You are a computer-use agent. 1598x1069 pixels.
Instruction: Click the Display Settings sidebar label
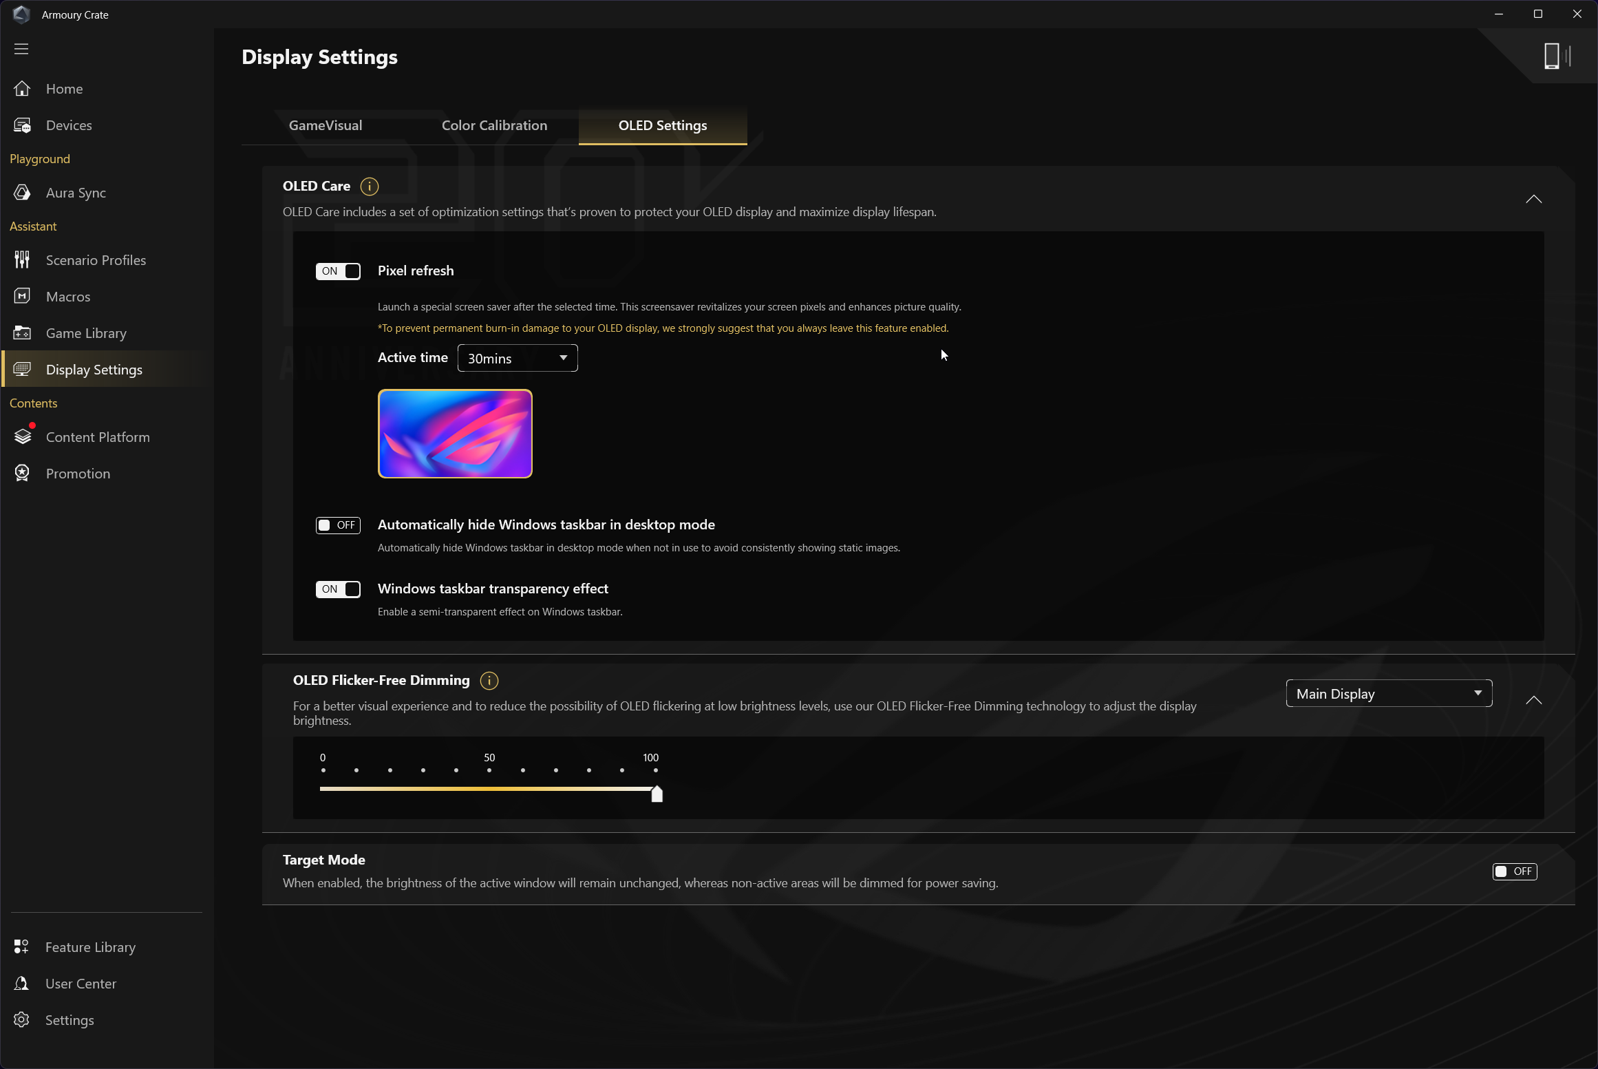pyautogui.click(x=94, y=370)
